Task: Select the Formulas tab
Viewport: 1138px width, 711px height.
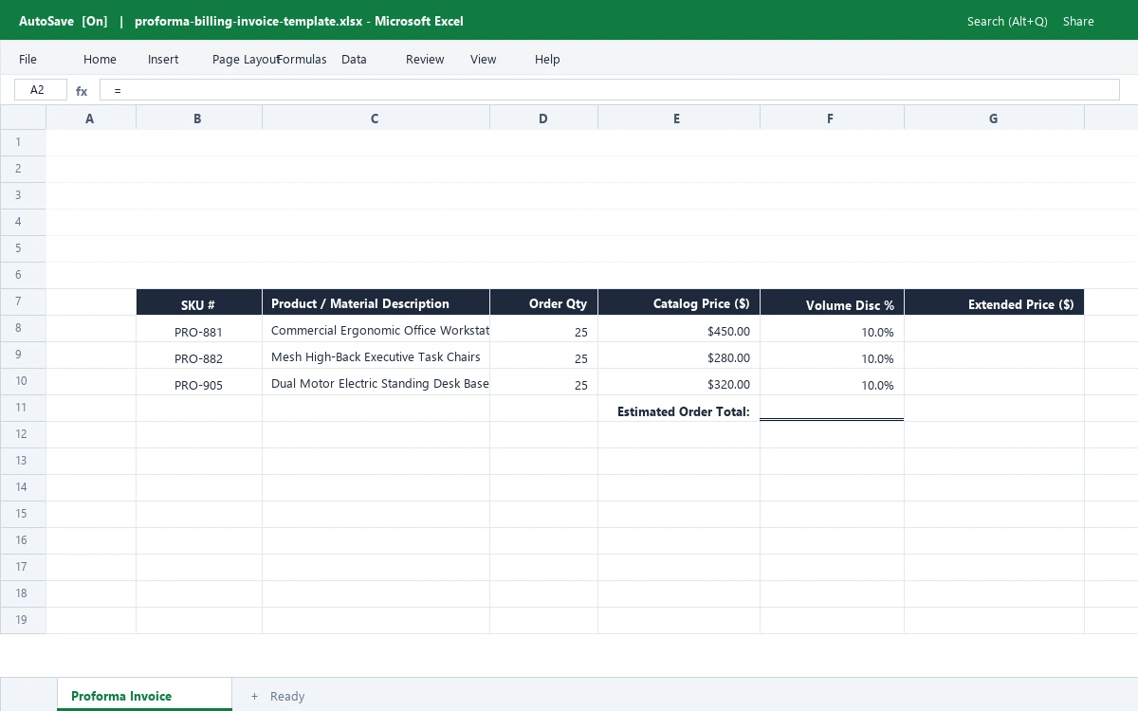Action: point(302,59)
